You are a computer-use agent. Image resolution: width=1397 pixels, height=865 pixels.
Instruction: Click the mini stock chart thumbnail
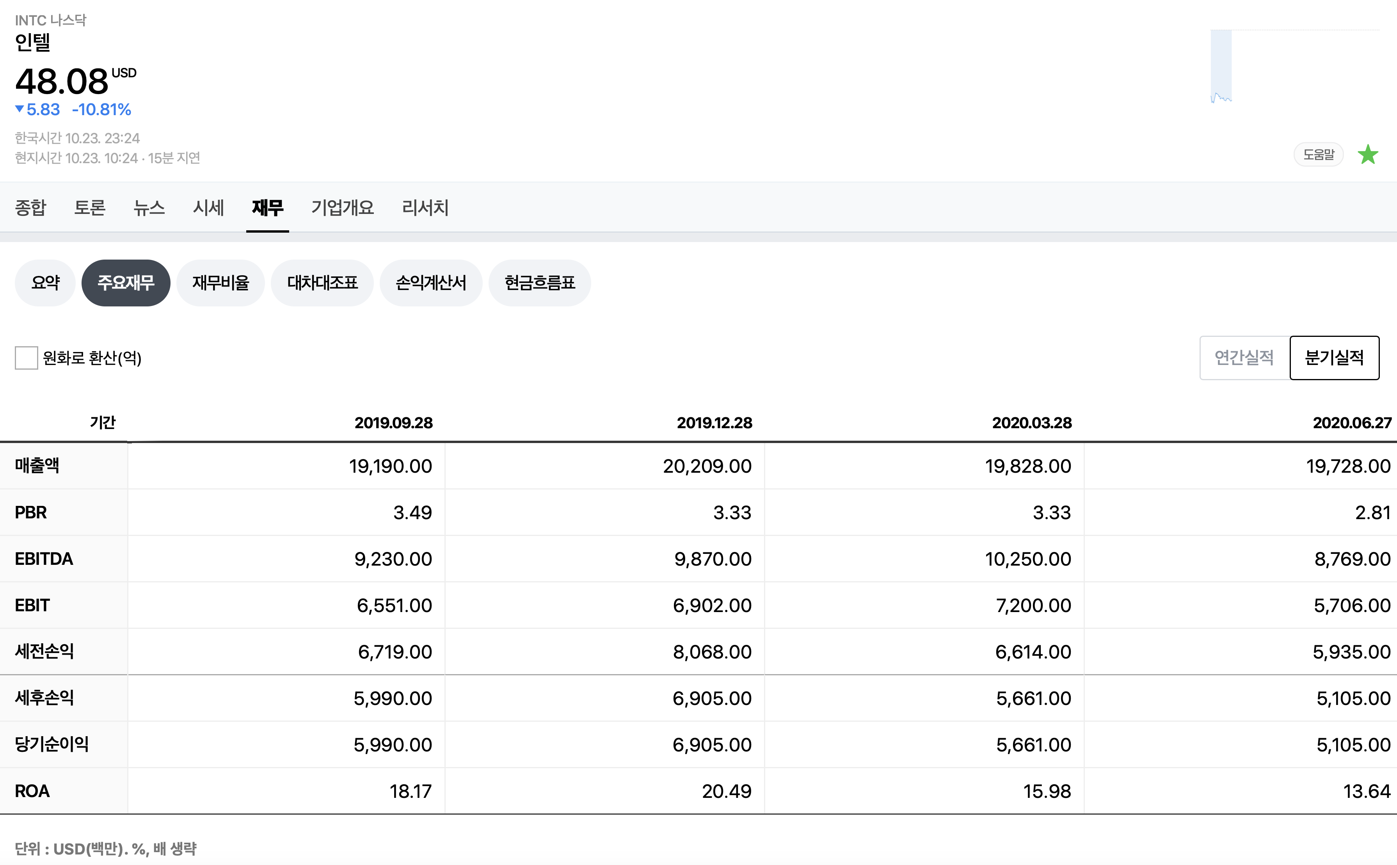(x=1221, y=67)
